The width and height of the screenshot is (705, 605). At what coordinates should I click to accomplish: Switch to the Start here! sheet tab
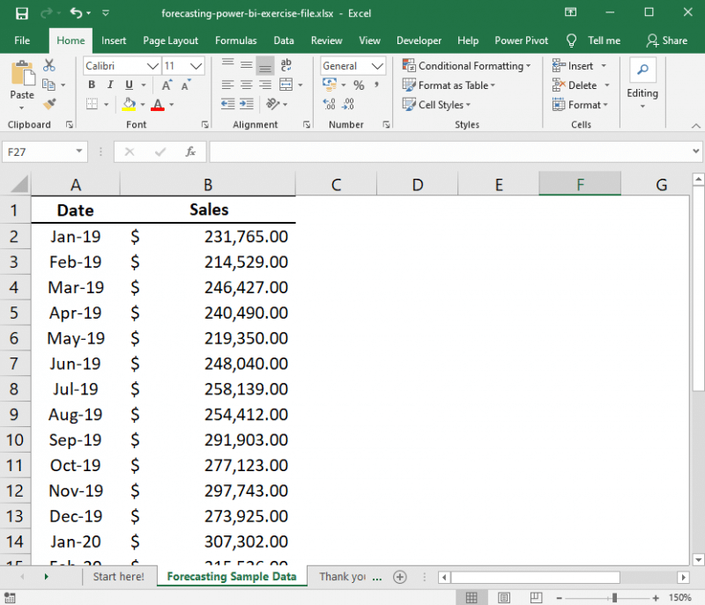[119, 576]
